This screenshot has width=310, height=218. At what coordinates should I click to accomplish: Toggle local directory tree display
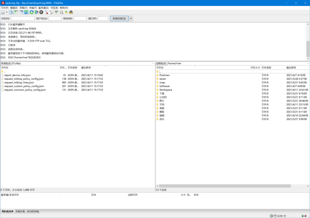[17, 12]
